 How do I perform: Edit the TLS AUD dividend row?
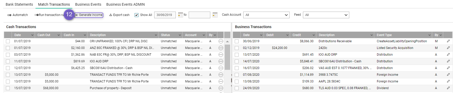tap(448, 88)
